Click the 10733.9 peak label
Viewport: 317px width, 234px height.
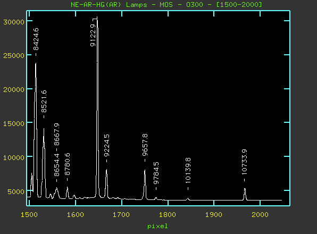pyautogui.click(x=245, y=162)
